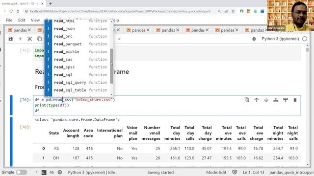314x176 pixels.
Task: Copy the selected cell from the notebook toolbar
Action: pyautogui.click(x=39, y=39)
